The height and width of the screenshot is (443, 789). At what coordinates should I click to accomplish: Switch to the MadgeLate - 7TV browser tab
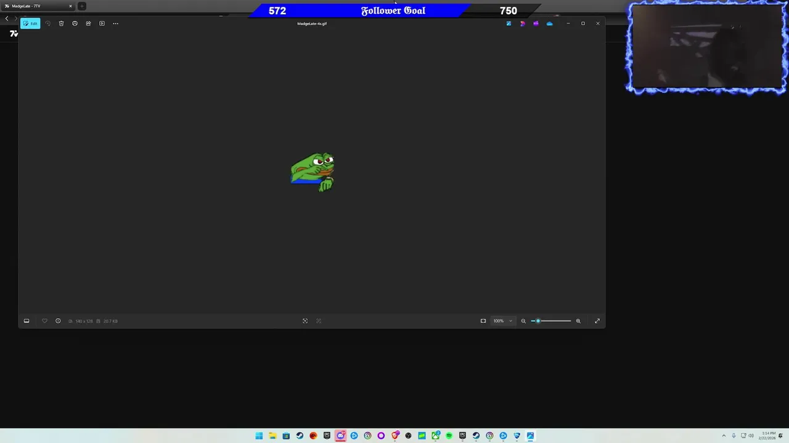pyautogui.click(x=37, y=6)
